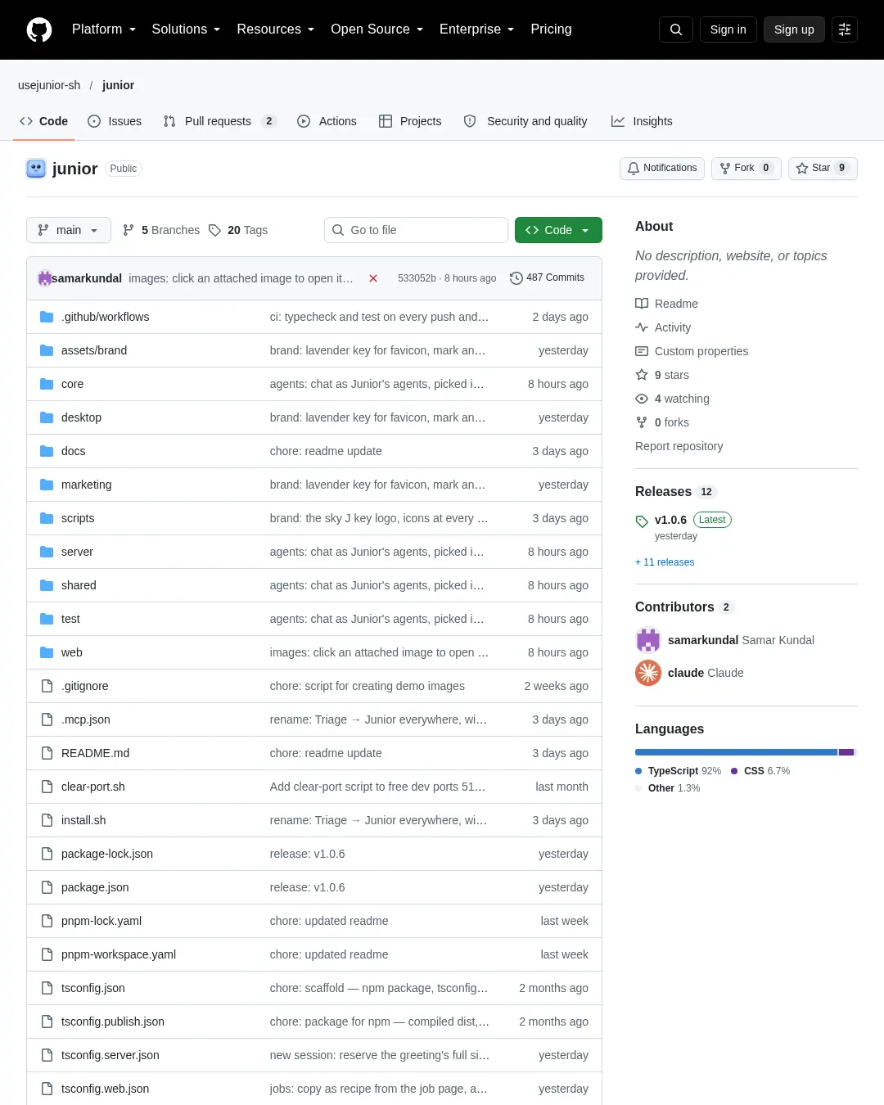Open the usejunior-sh owner link

coord(49,85)
